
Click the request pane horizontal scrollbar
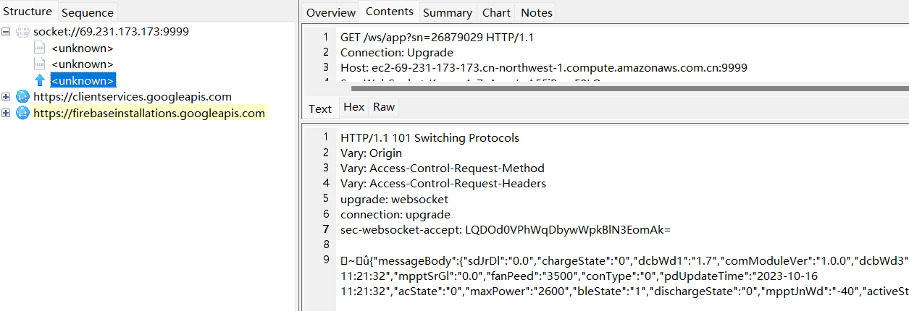click(623, 88)
